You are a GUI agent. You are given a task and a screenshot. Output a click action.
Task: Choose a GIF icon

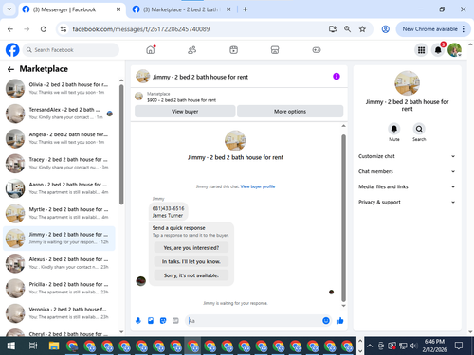pos(175,321)
